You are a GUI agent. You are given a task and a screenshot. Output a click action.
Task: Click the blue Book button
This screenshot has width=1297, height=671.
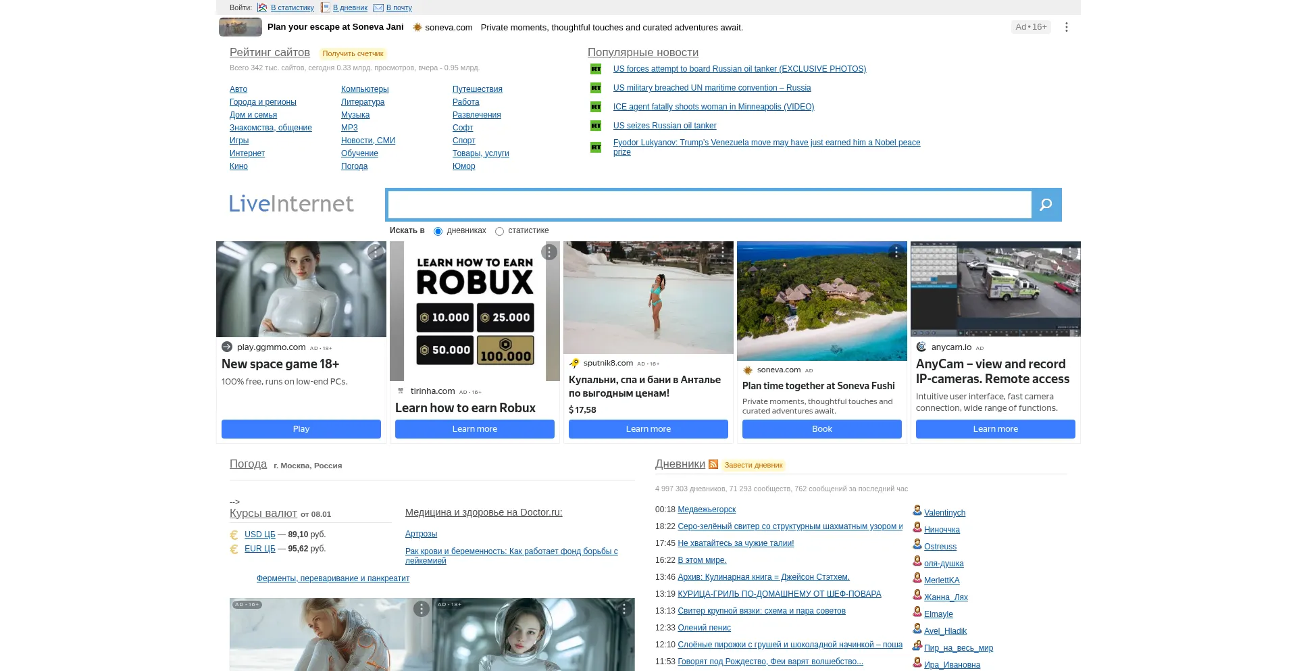[x=822, y=429]
